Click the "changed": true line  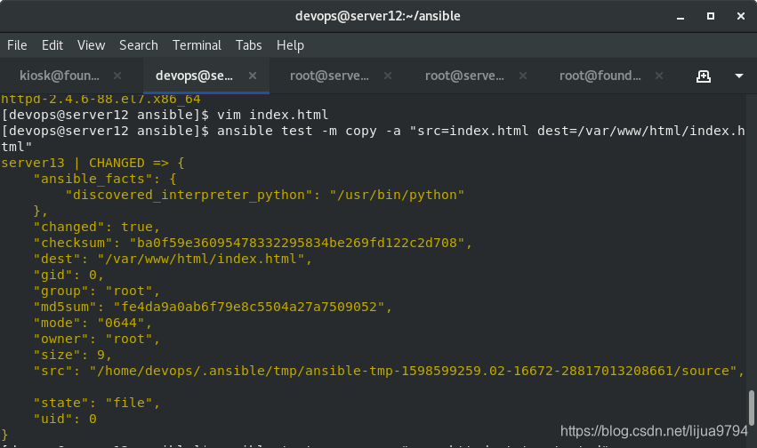97,227
